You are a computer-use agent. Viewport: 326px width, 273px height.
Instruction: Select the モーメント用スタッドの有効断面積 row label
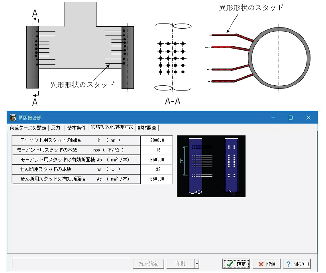tap(76, 160)
